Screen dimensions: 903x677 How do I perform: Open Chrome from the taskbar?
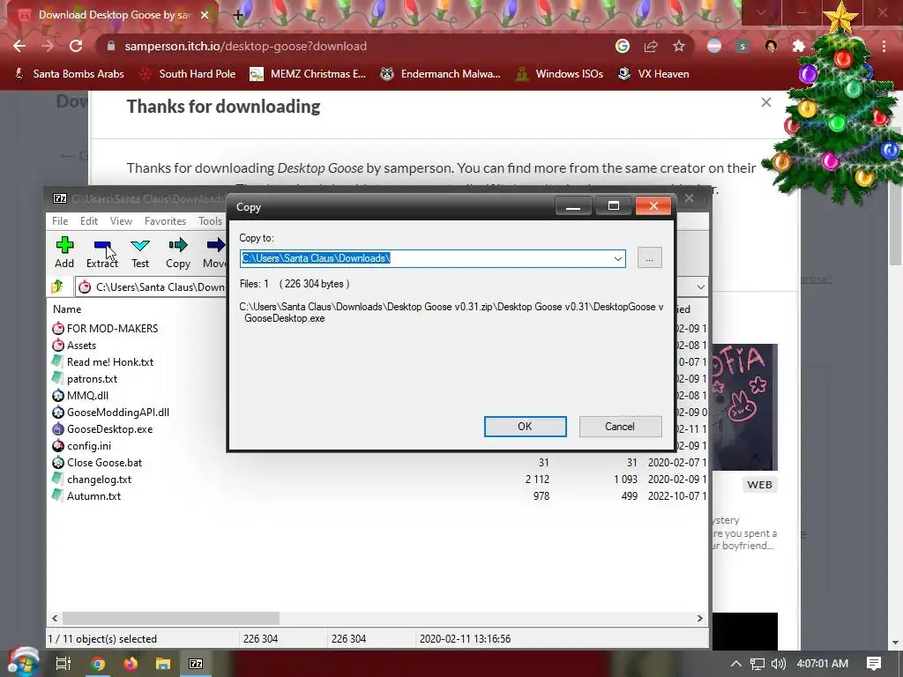(98, 664)
